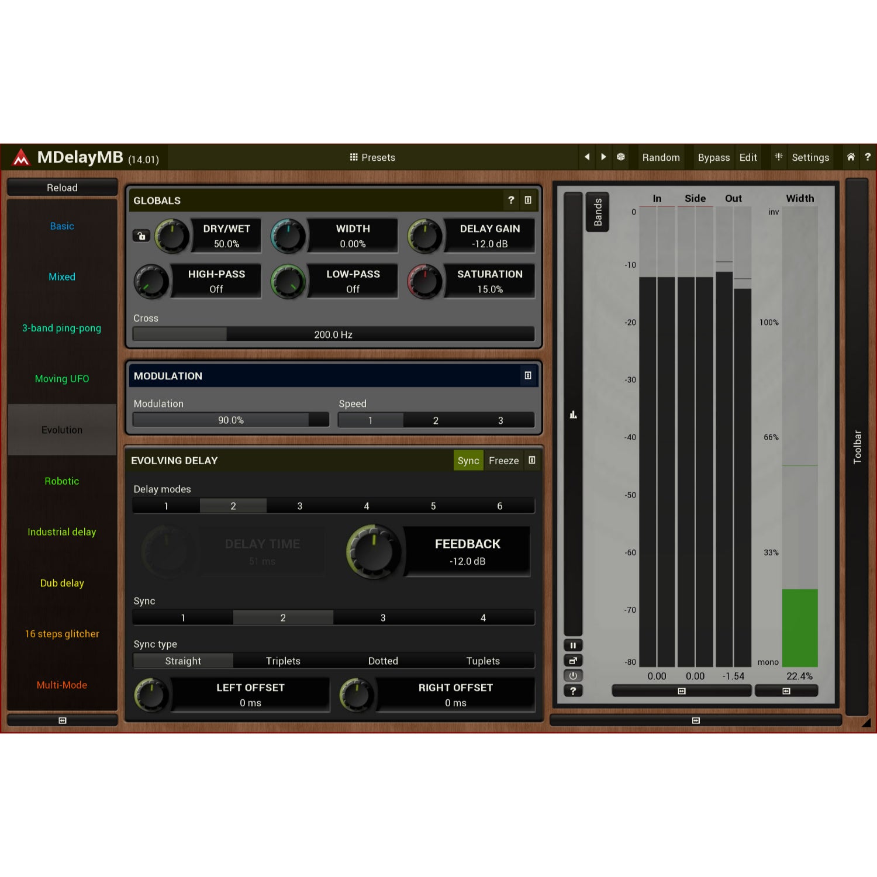
Task: Click Evolving Delay panel presets icon
Action: coord(532,460)
